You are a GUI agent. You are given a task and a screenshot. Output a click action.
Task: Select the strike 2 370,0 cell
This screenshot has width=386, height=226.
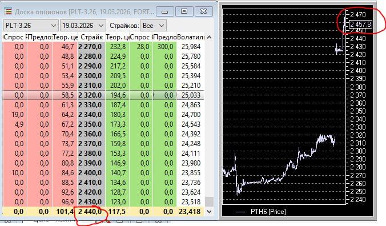pyautogui.click(x=91, y=144)
